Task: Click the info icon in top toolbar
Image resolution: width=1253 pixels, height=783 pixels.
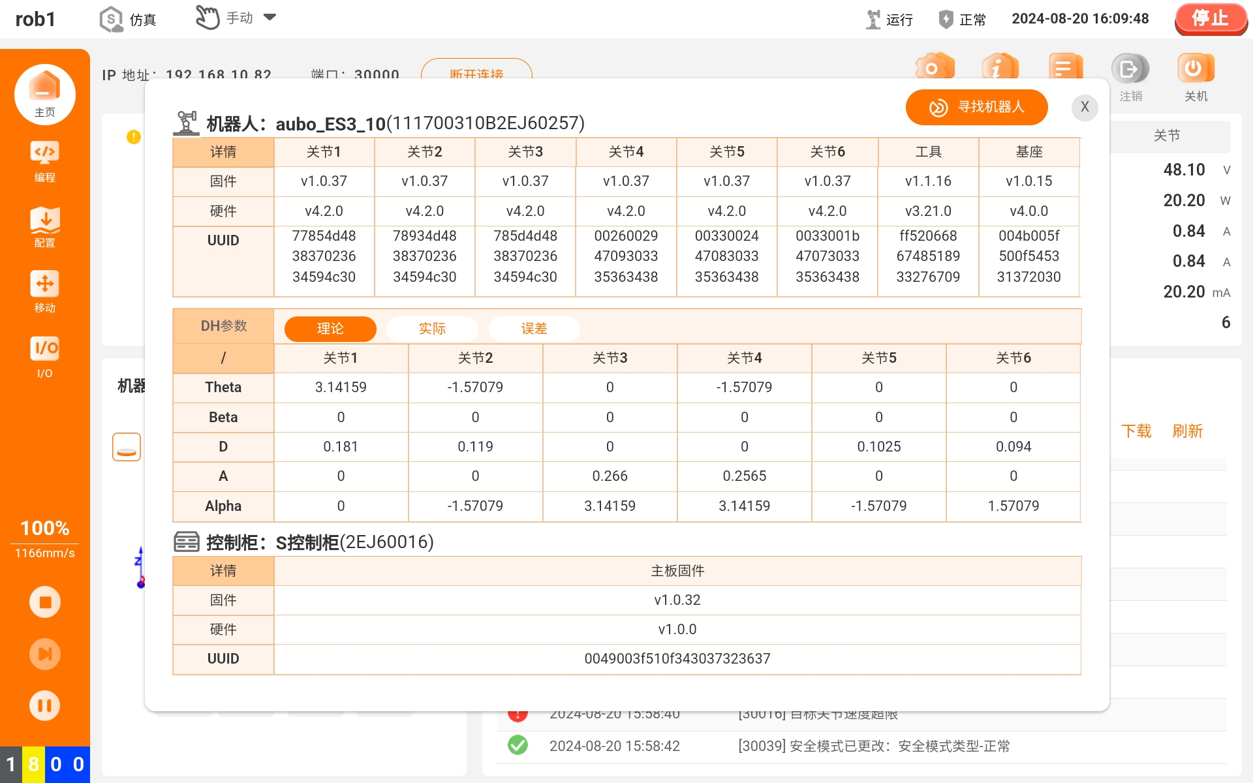Action: [x=1000, y=67]
